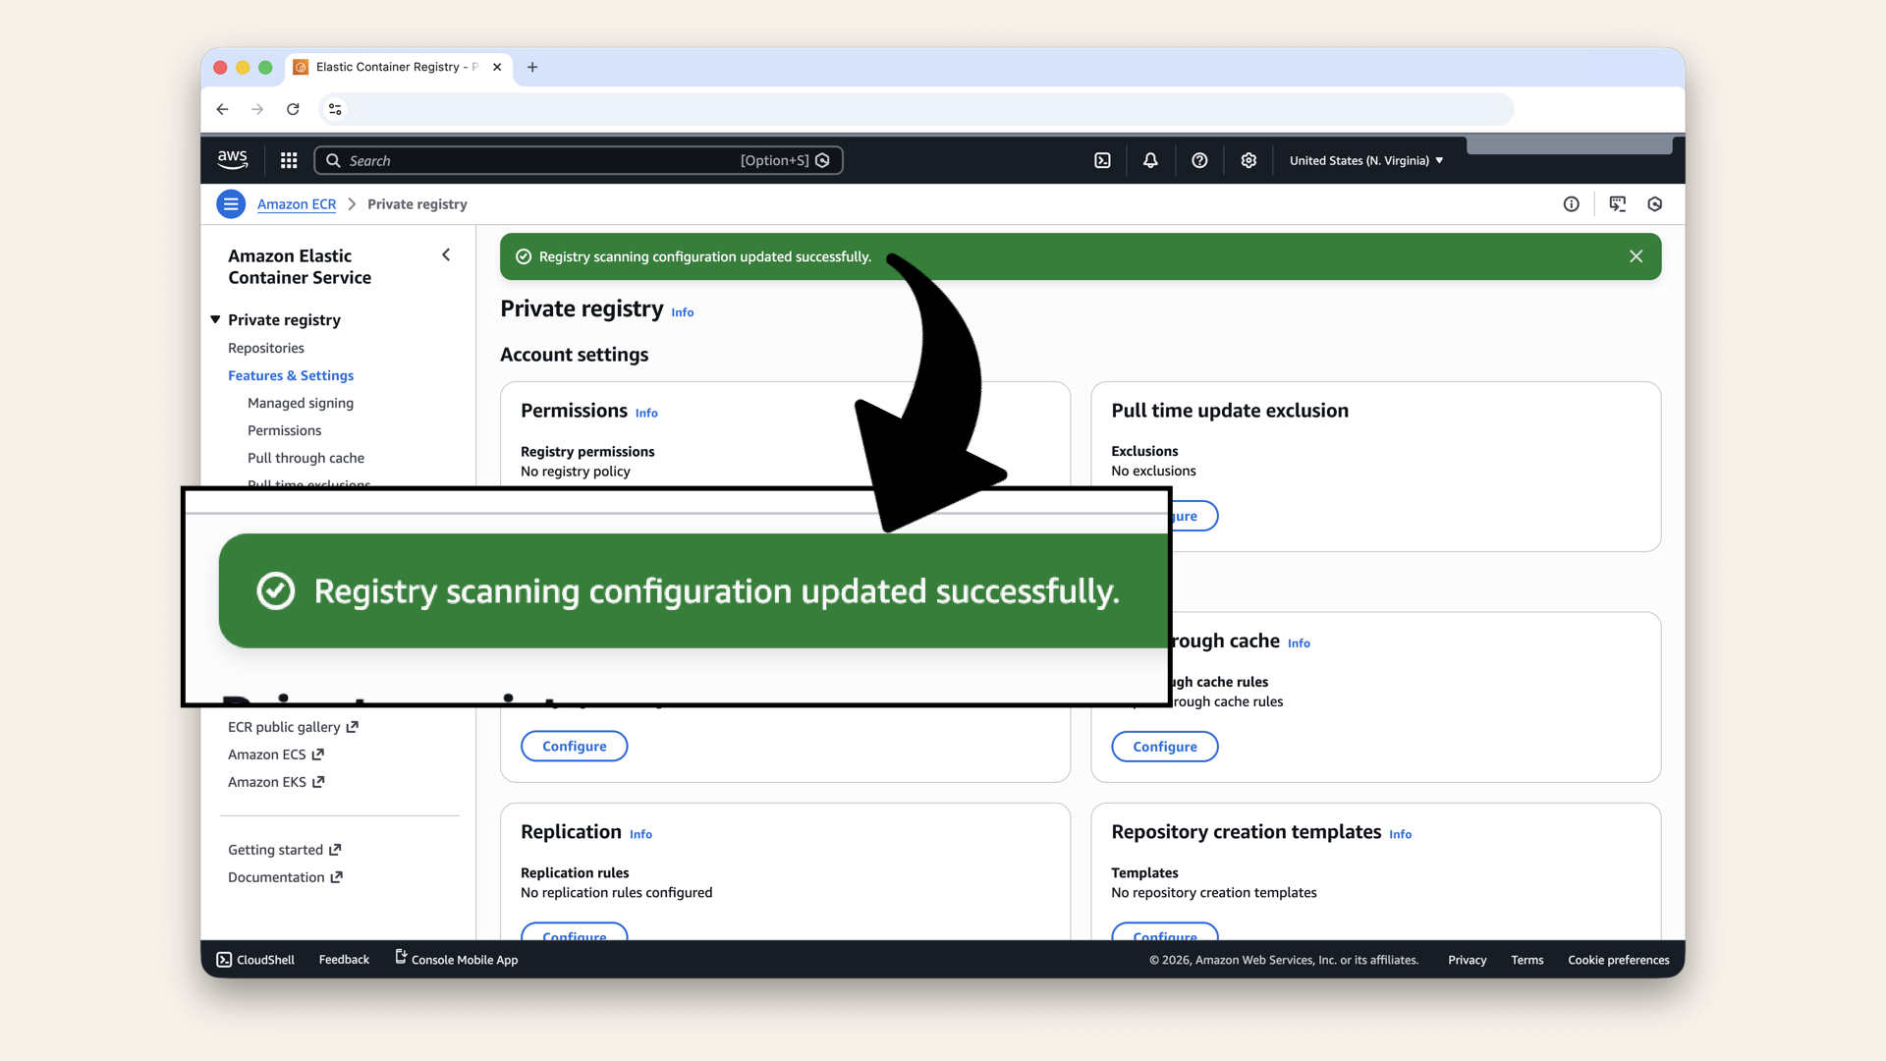
Task: Dismiss the success notification with the X
Action: click(1636, 256)
